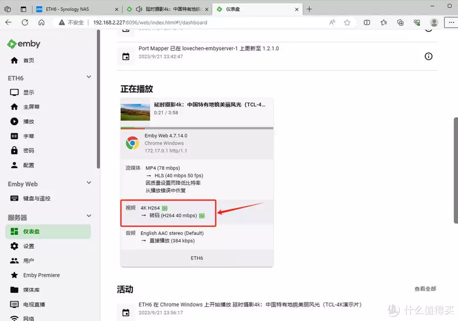Click the playback progress bar of session

point(197,128)
